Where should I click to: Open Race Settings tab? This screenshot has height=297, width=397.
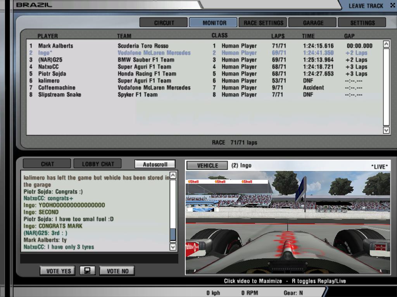tap(263, 22)
